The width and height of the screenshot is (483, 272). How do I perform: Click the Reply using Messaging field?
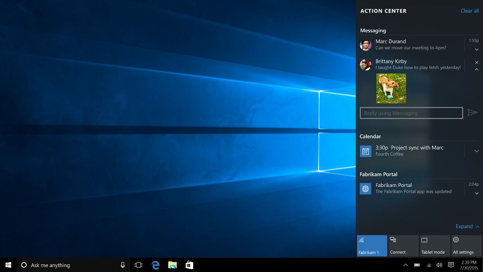tap(411, 113)
